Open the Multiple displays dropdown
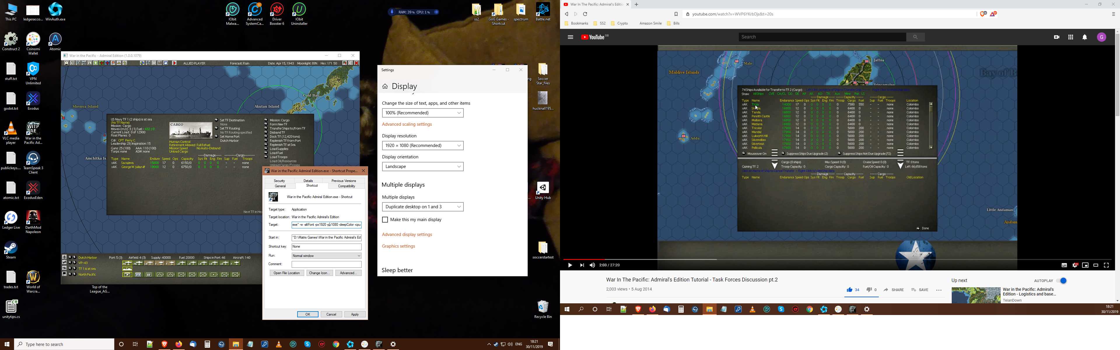 (x=422, y=207)
